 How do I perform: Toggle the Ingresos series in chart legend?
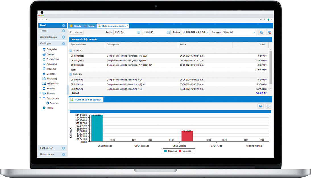click(170, 151)
